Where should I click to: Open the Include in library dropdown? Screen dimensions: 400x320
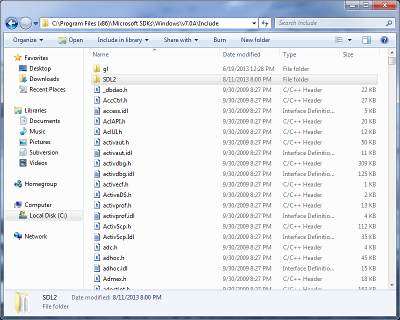coord(122,40)
